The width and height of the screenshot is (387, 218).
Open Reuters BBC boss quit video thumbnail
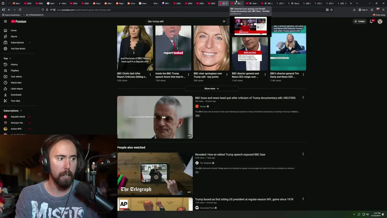coord(155,117)
